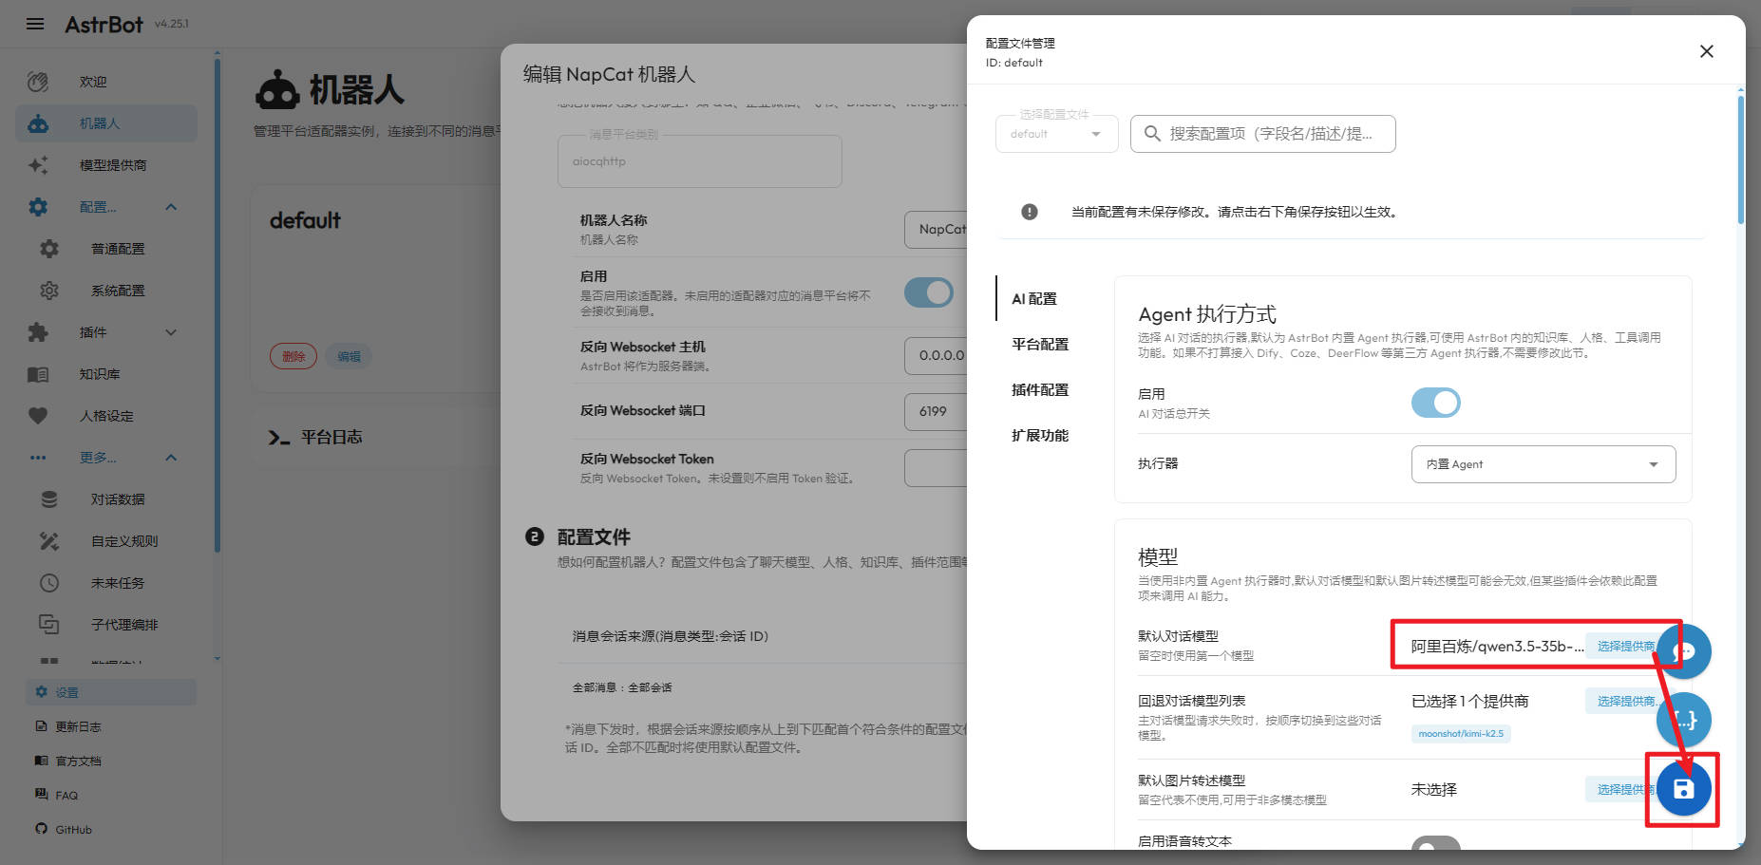Toggle AI 对话总开关 启用 switch

[x=1436, y=403]
